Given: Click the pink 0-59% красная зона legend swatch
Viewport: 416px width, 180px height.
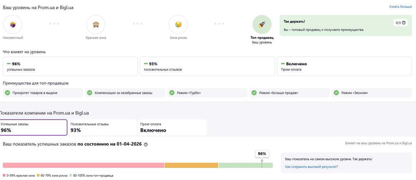Looking at the screenshot, I should coord(4,175).
